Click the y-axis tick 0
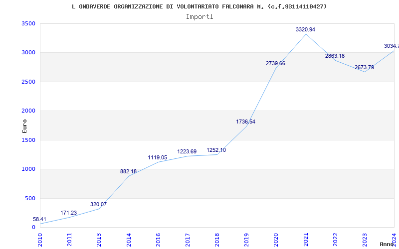 pyautogui.click(x=33, y=227)
